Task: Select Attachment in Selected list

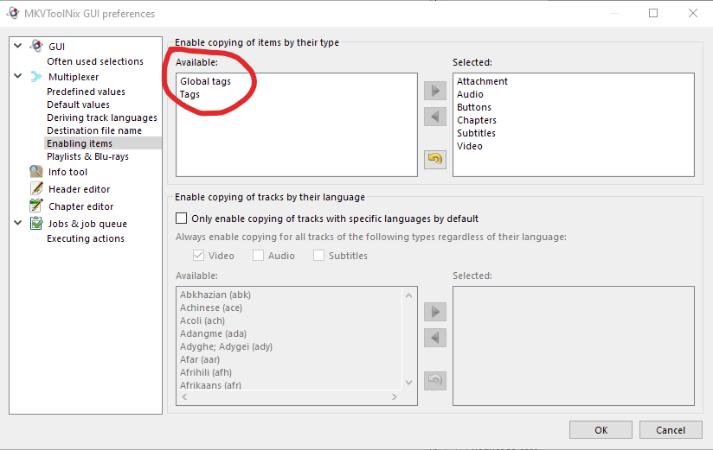Action: (482, 81)
